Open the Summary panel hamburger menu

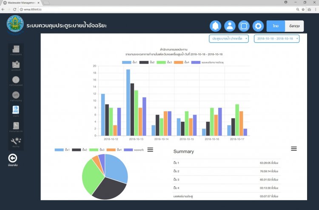coord(293,148)
